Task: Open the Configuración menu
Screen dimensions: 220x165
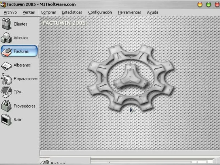Action: 100,12
